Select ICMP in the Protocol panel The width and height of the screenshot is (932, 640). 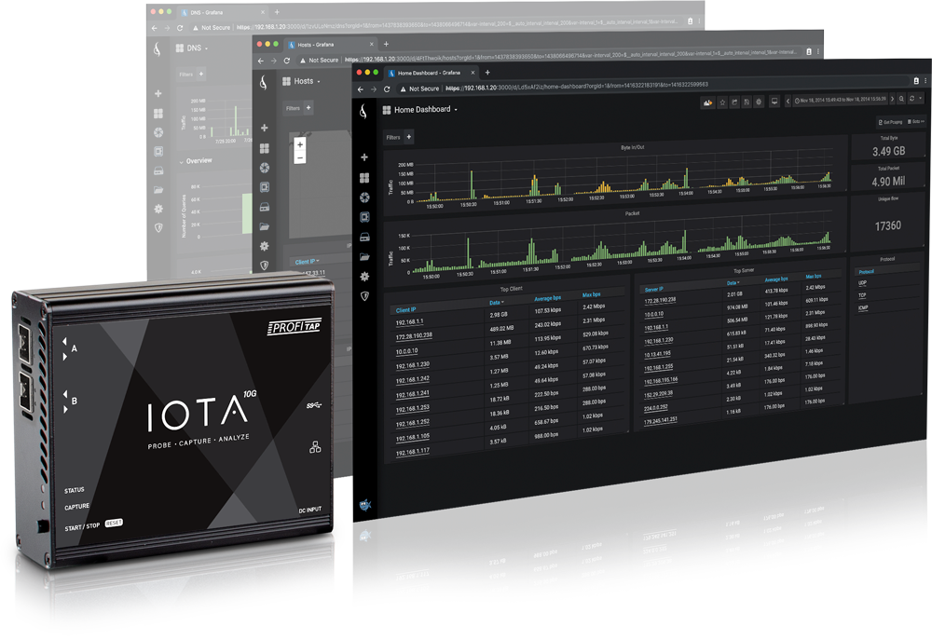863,307
